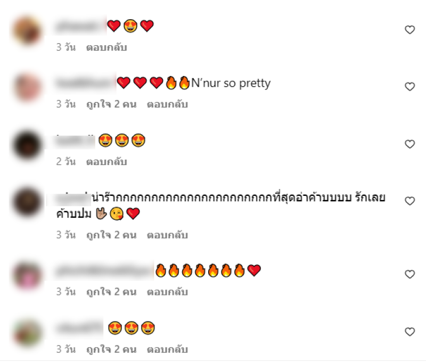Like the "N'nur so pretty" comment

click(x=409, y=87)
